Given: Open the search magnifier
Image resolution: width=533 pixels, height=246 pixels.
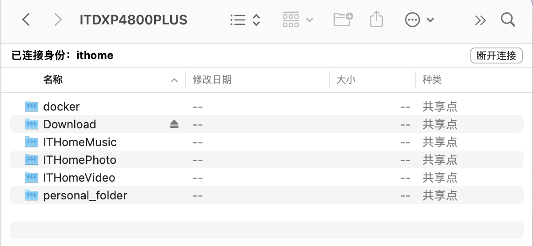Looking at the screenshot, I should (x=508, y=20).
